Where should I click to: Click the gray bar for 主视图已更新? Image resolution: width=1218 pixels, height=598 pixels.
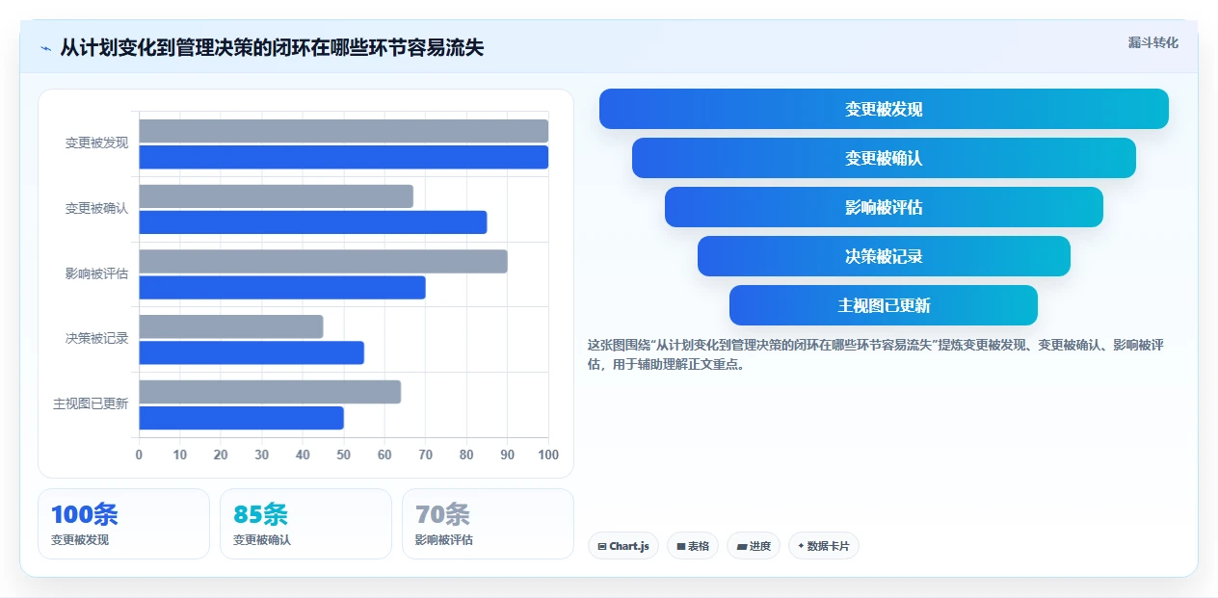[270, 392]
